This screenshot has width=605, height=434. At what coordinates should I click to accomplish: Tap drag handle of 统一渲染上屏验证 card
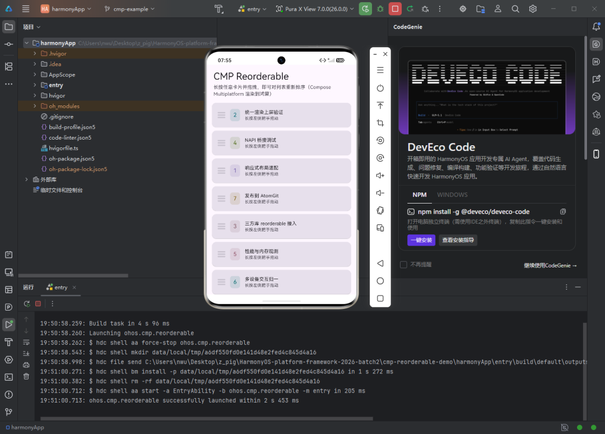tap(221, 115)
